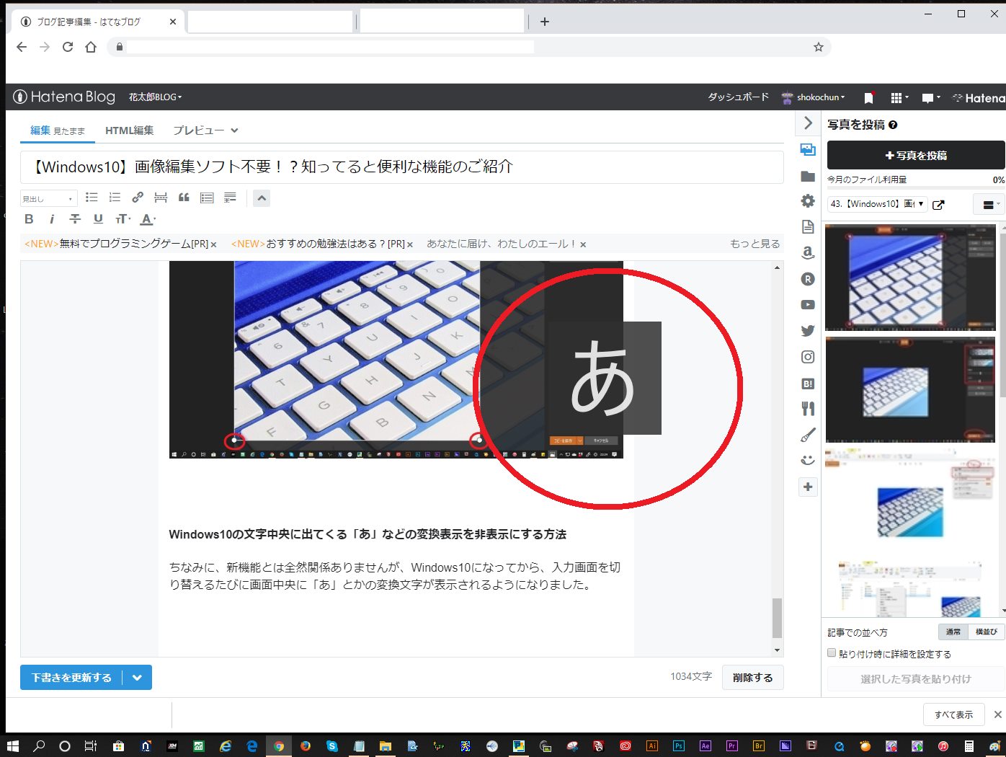Click the 写真を投稿 upload button
The height and width of the screenshot is (757, 1006).
click(914, 155)
